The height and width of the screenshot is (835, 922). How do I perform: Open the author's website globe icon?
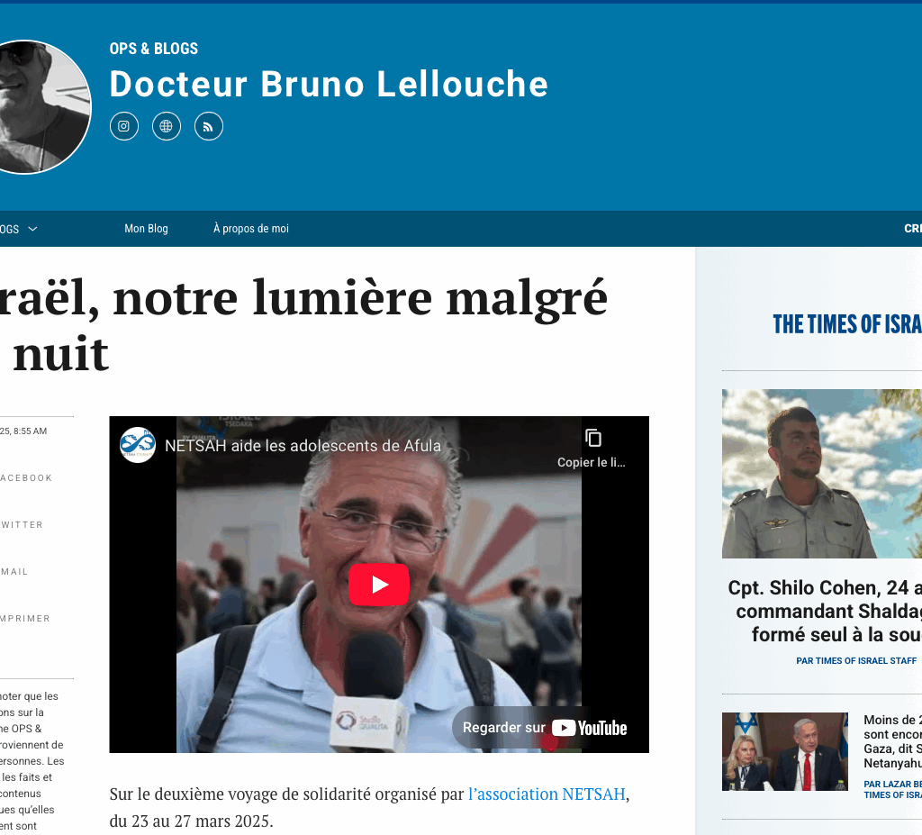click(x=167, y=126)
